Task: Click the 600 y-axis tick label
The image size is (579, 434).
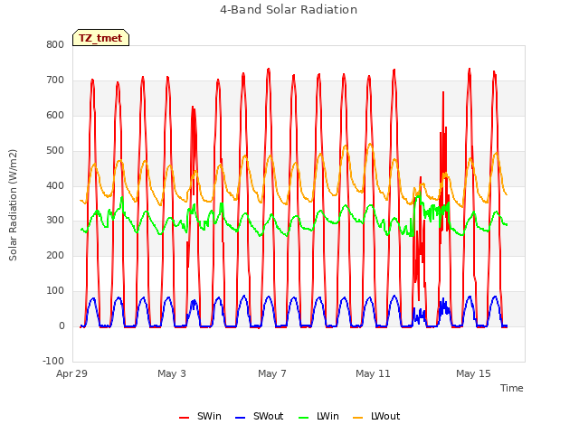Action: click(x=55, y=115)
